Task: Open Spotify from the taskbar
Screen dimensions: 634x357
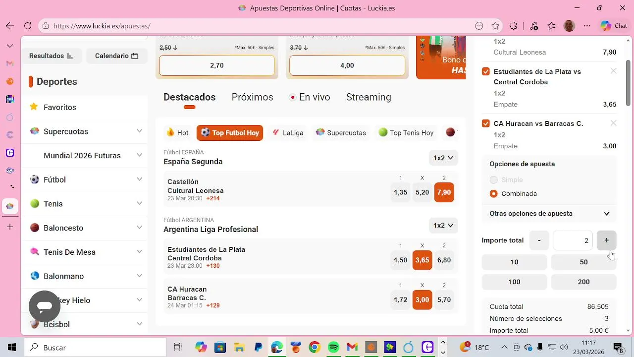Action: pyautogui.click(x=333, y=348)
